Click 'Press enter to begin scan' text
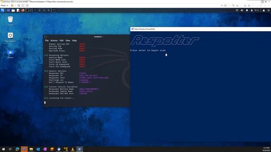The height and width of the screenshot is (152, 271). coord(148,50)
